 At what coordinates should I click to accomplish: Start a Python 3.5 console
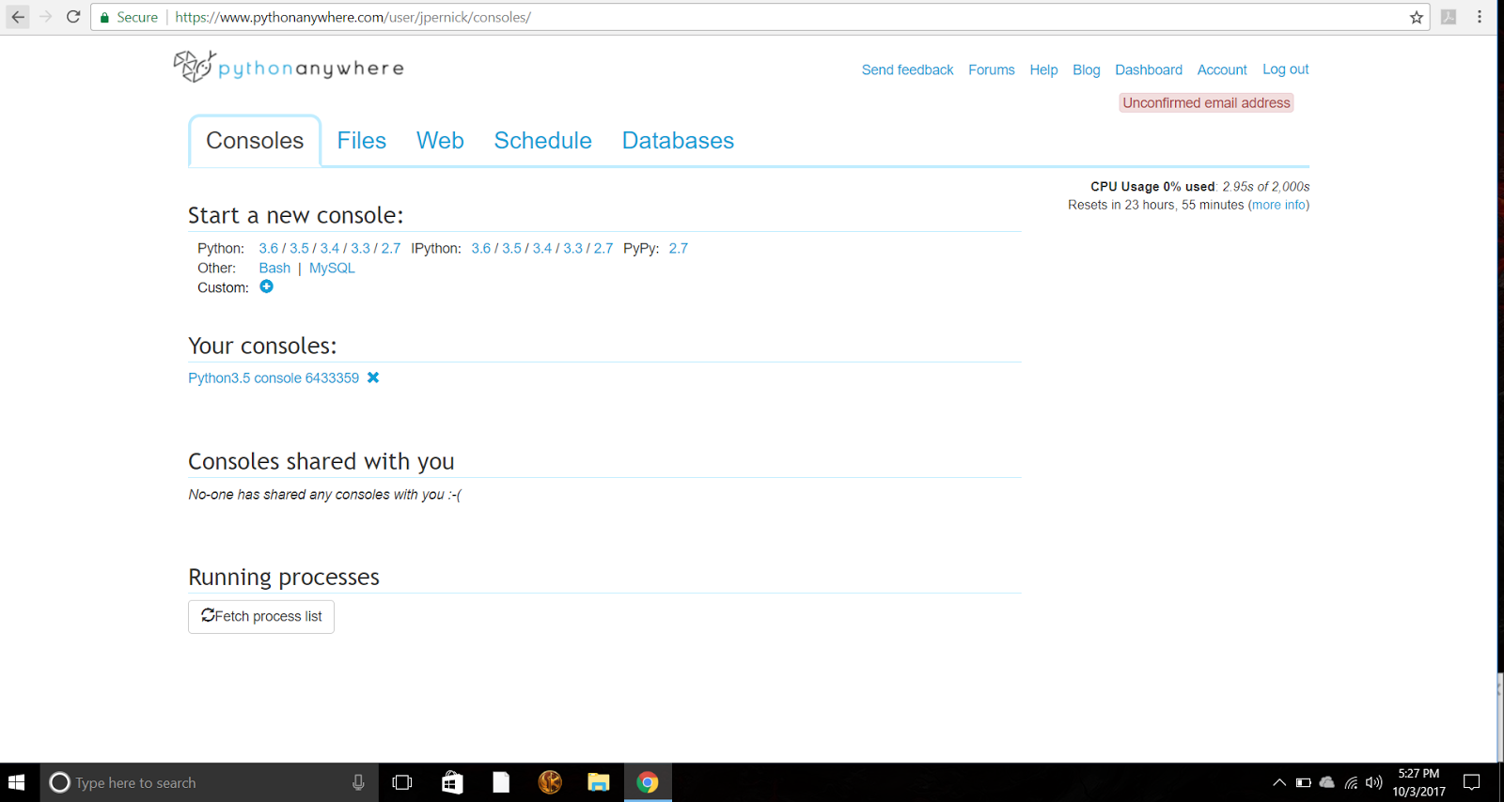pyautogui.click(x=299, y=249)
